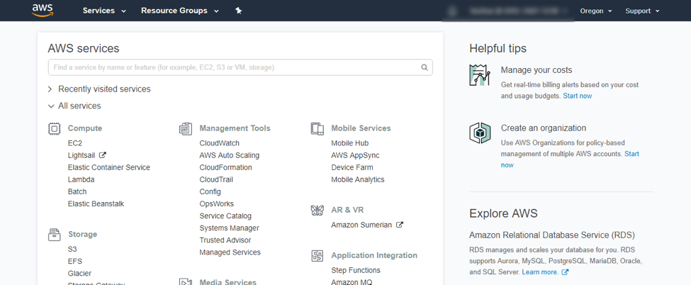This screenshot has height=285, width=691.
Task: Click the Management Tools heading
Action: (235, 128)
